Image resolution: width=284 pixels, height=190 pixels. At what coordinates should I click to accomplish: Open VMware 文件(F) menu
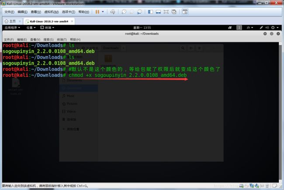10,12
